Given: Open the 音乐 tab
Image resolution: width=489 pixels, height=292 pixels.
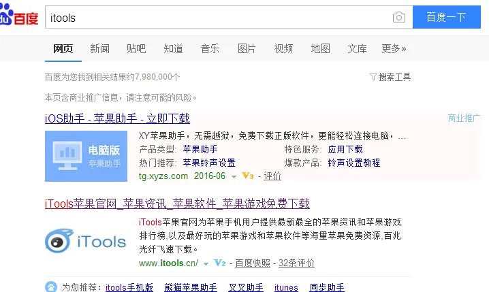Looking at the screenshot, I should (x=210, y=48).
